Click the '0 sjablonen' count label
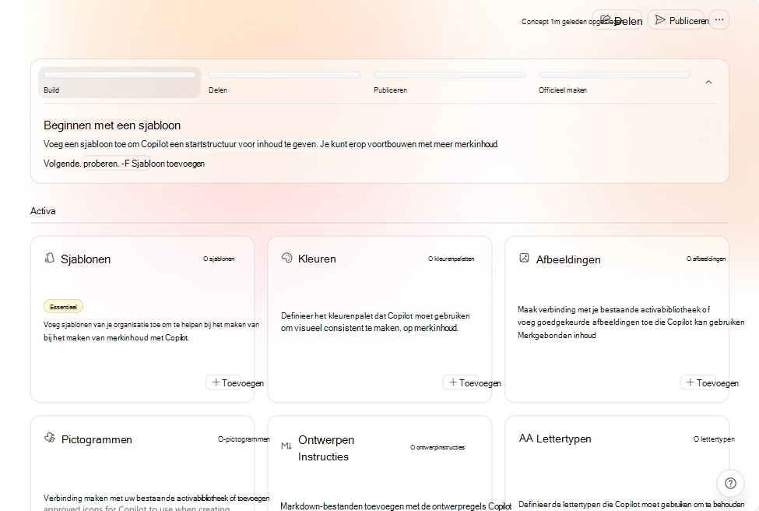Viewport: 759px width, 511px height. point(219,259)
